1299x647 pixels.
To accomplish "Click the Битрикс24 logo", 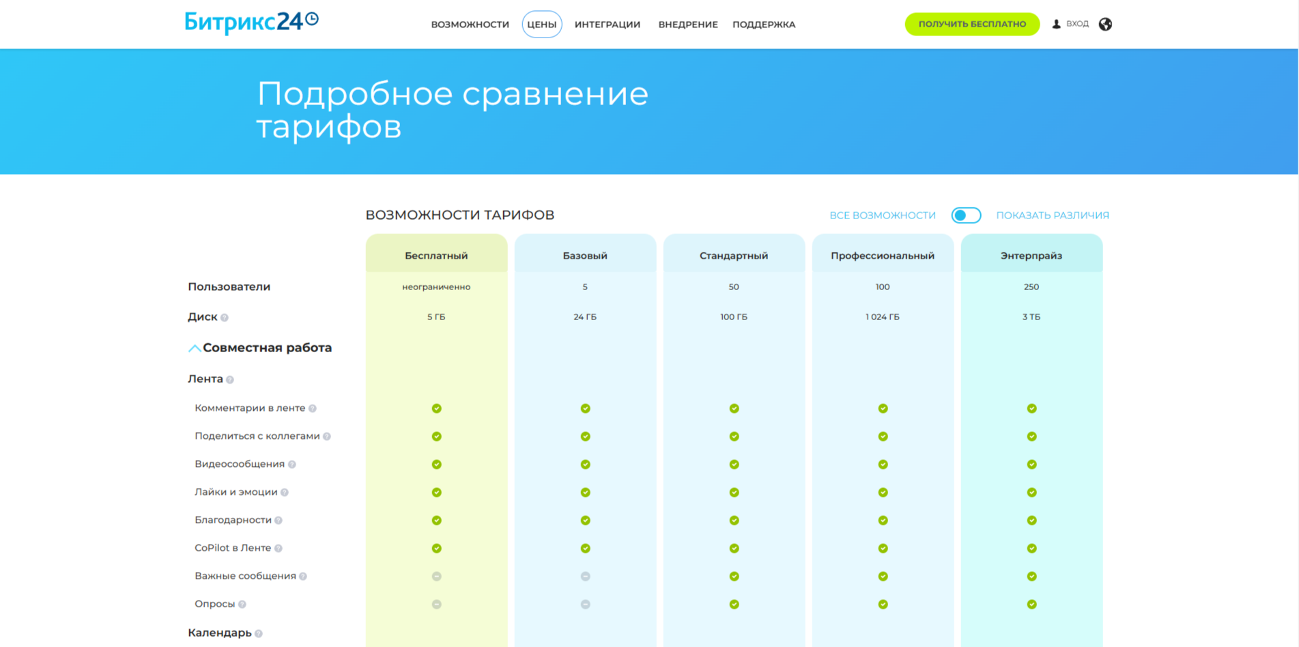I will 251,23.
